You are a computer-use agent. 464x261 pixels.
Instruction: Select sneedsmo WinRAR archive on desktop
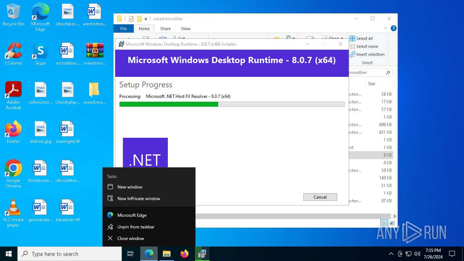pos(95,54)
